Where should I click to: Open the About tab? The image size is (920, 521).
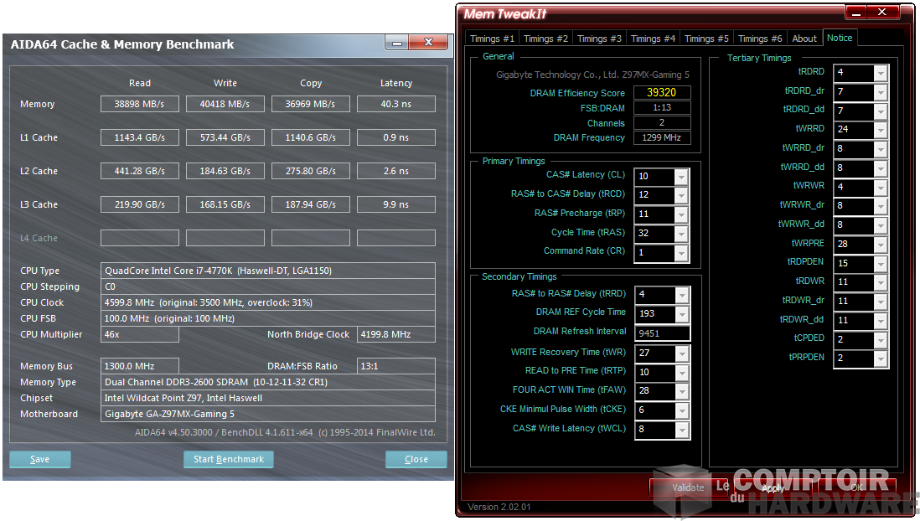[804, 39]
